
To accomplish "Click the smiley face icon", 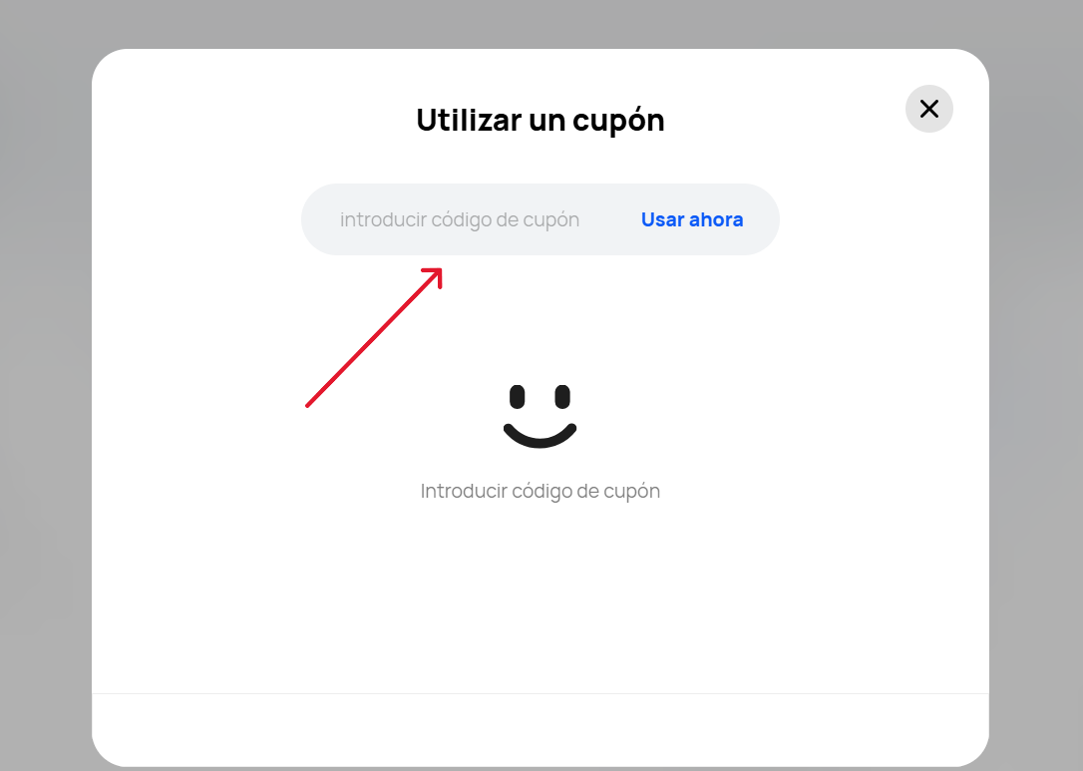I will point(540,415).
